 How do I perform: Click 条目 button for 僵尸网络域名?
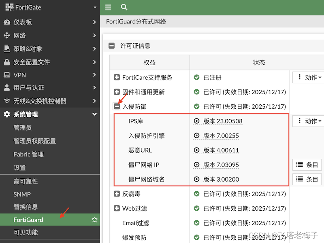click(307, 179)
